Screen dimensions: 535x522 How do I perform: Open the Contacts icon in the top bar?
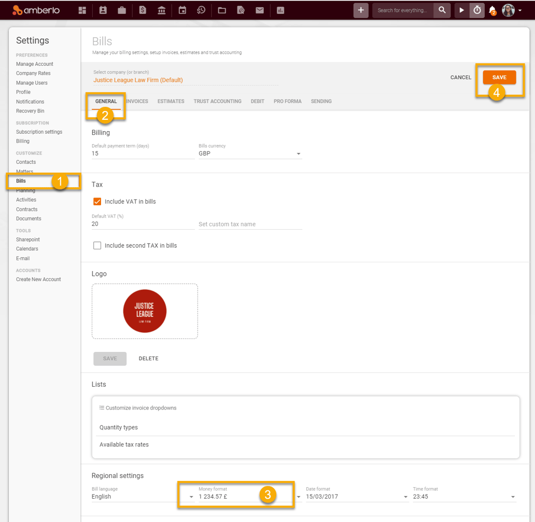click(x=102, y=10)
